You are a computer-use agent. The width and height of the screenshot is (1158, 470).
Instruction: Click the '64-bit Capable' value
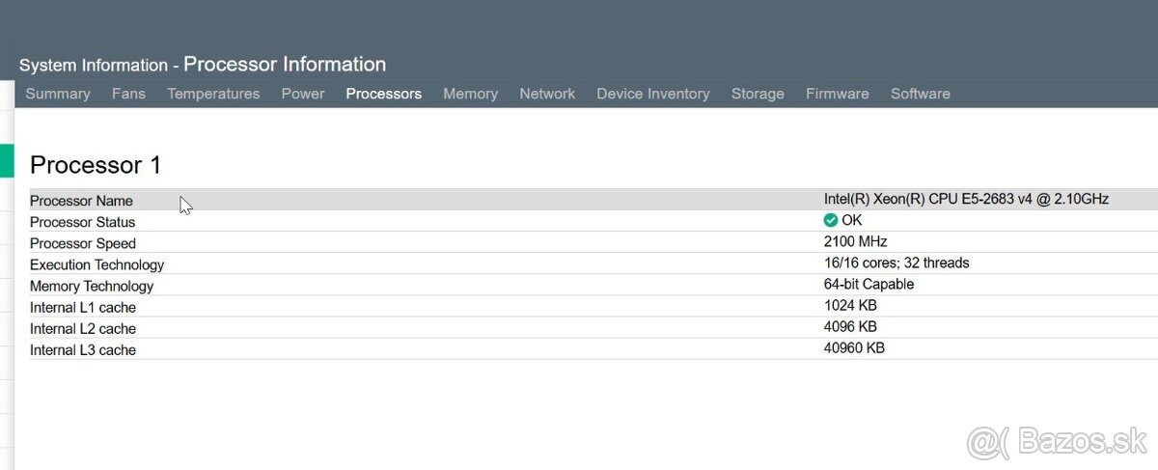(x=868, y=284)
